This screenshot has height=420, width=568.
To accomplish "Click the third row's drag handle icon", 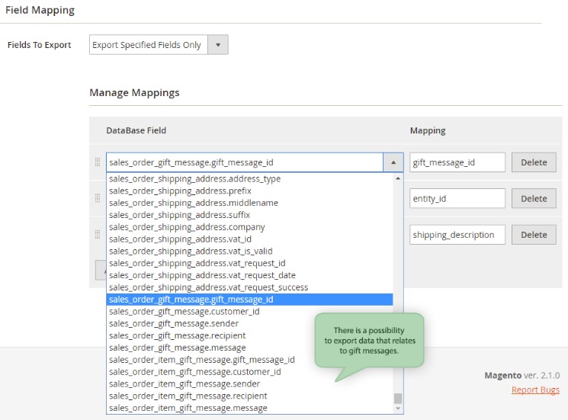I will [x=97, y=235].
